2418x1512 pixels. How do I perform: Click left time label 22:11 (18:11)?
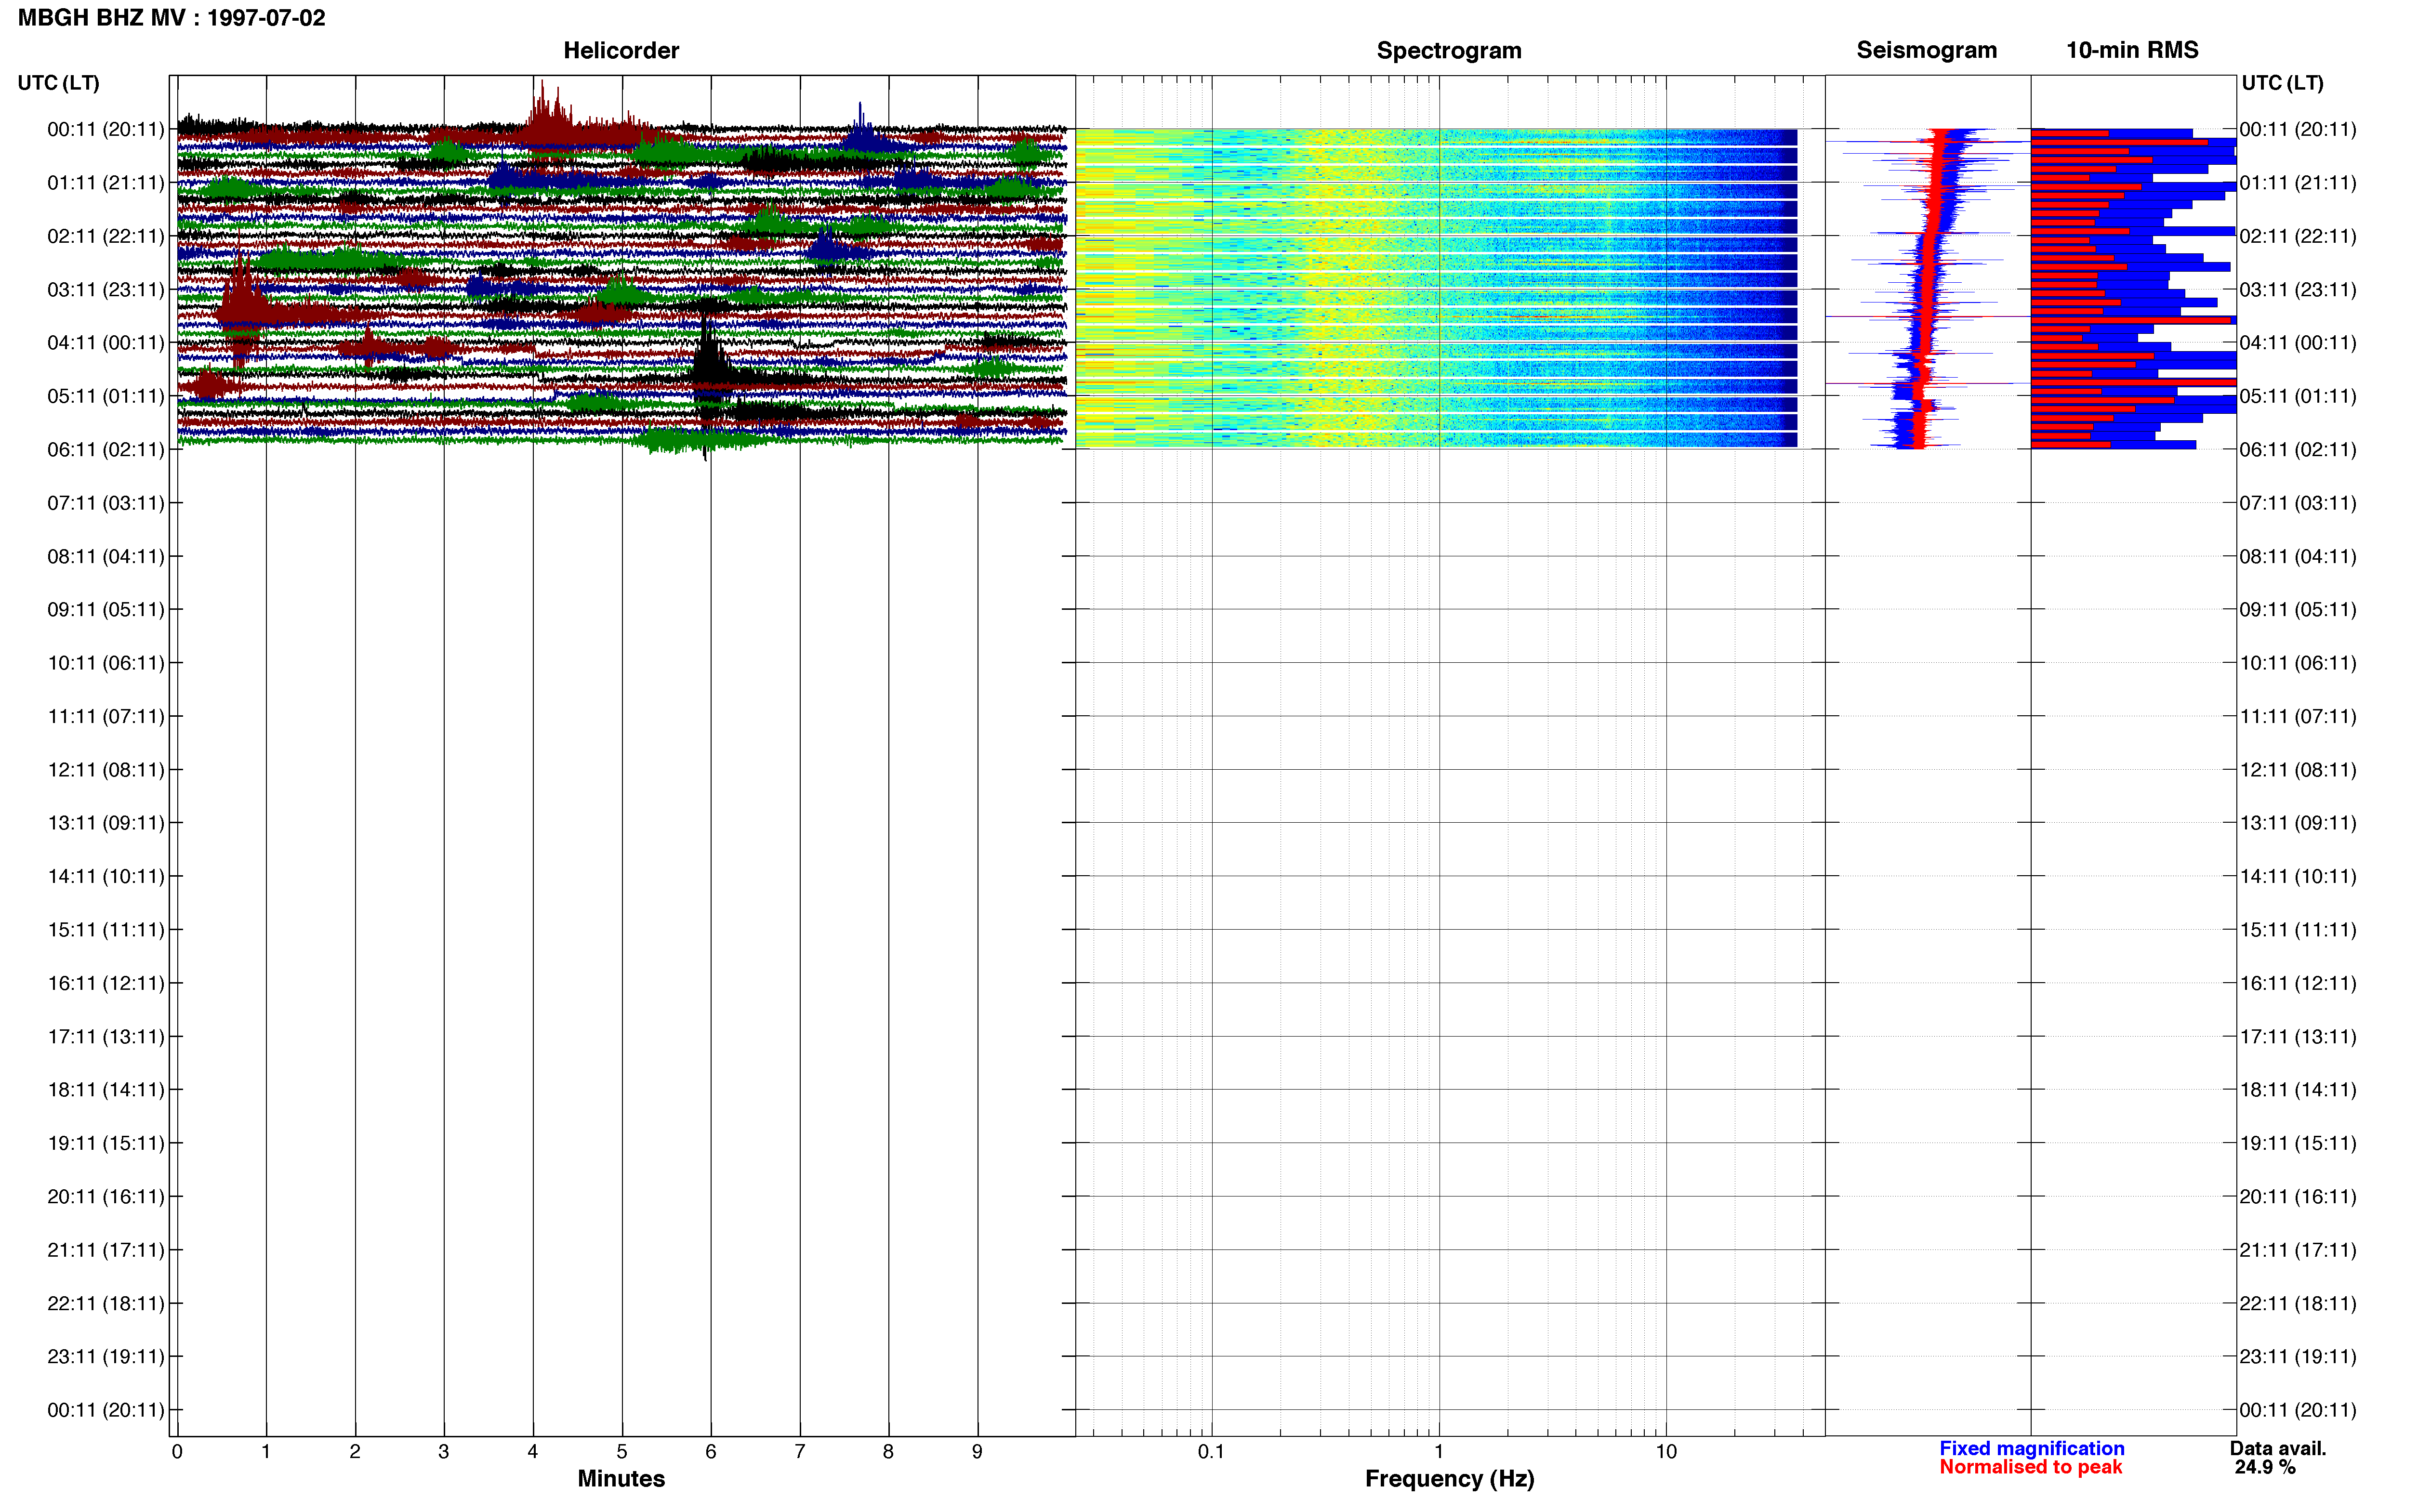point(106,1304)
